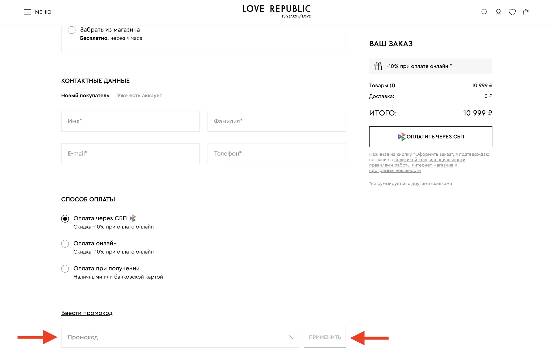Select Оплата при получении radio button
552x360 pixels.
pyautogui.click(x=65, y=269)
